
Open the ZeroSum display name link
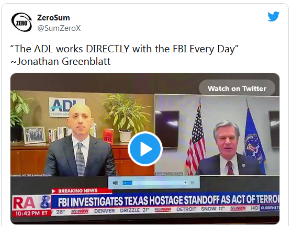(x=53, y=18)
